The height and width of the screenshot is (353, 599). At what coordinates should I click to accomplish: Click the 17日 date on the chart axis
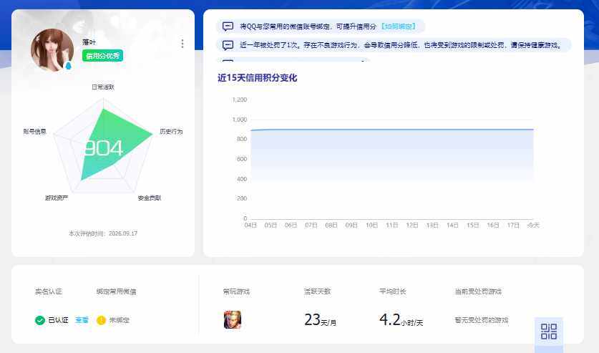click(513, 226)
